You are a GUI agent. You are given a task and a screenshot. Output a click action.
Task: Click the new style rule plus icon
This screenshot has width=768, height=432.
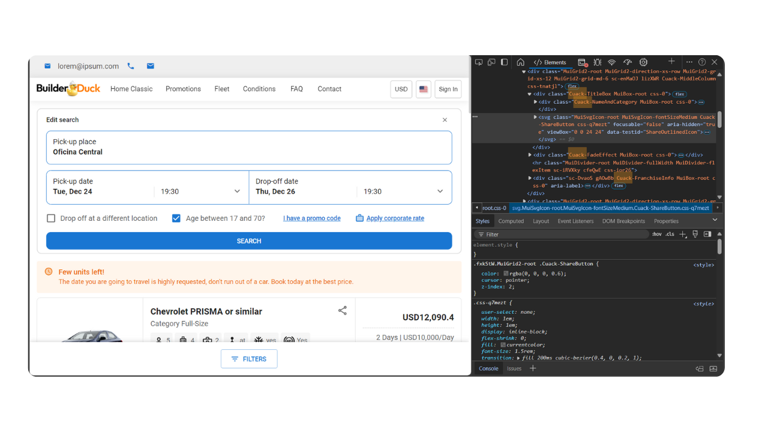click(x=682, y=234)
